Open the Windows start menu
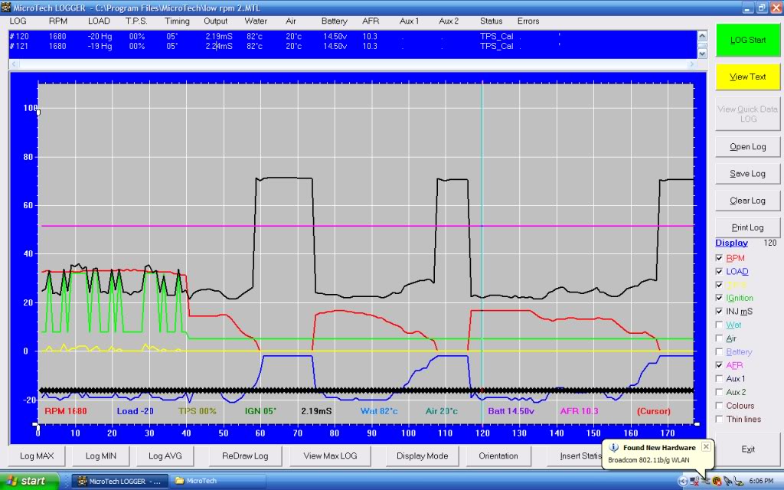The image size is (784, 490). [x=30, y=481]
